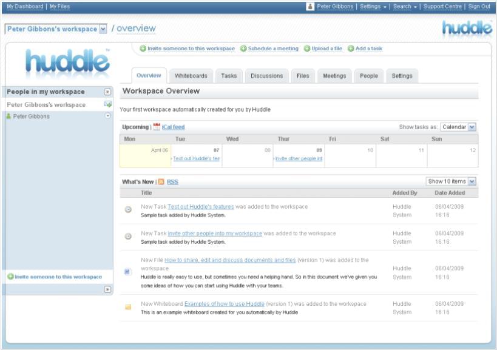497x350 pixels.
Task: Switch to the Files tab
Action: [303, 76]
